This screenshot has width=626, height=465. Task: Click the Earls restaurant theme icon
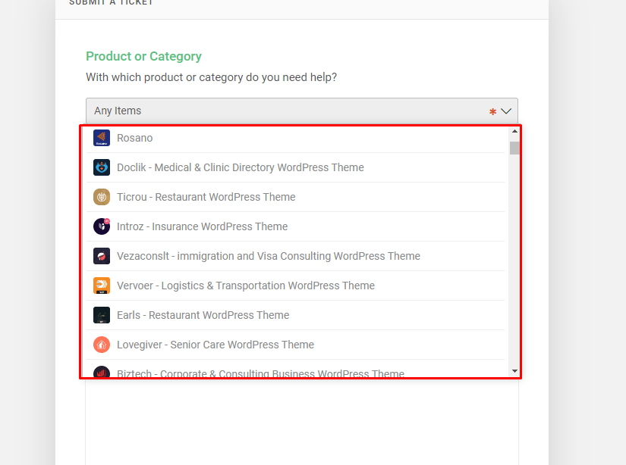click(x=102, y=315)
